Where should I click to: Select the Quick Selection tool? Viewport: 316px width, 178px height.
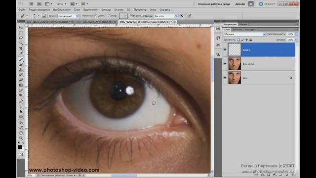click(21, 43)
